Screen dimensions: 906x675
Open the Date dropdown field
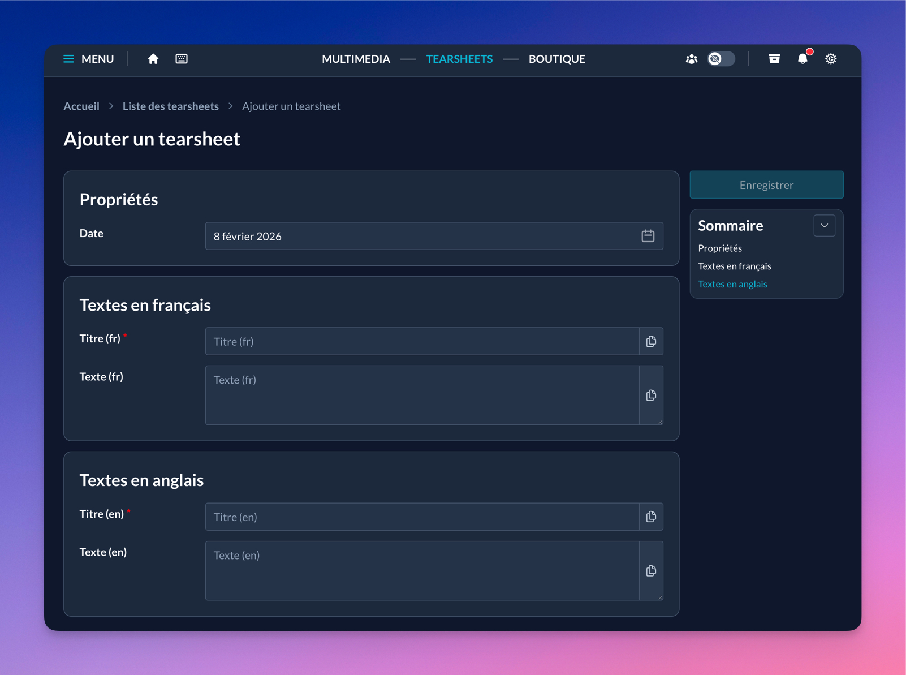pyautogui.click(x=434, y=236)
